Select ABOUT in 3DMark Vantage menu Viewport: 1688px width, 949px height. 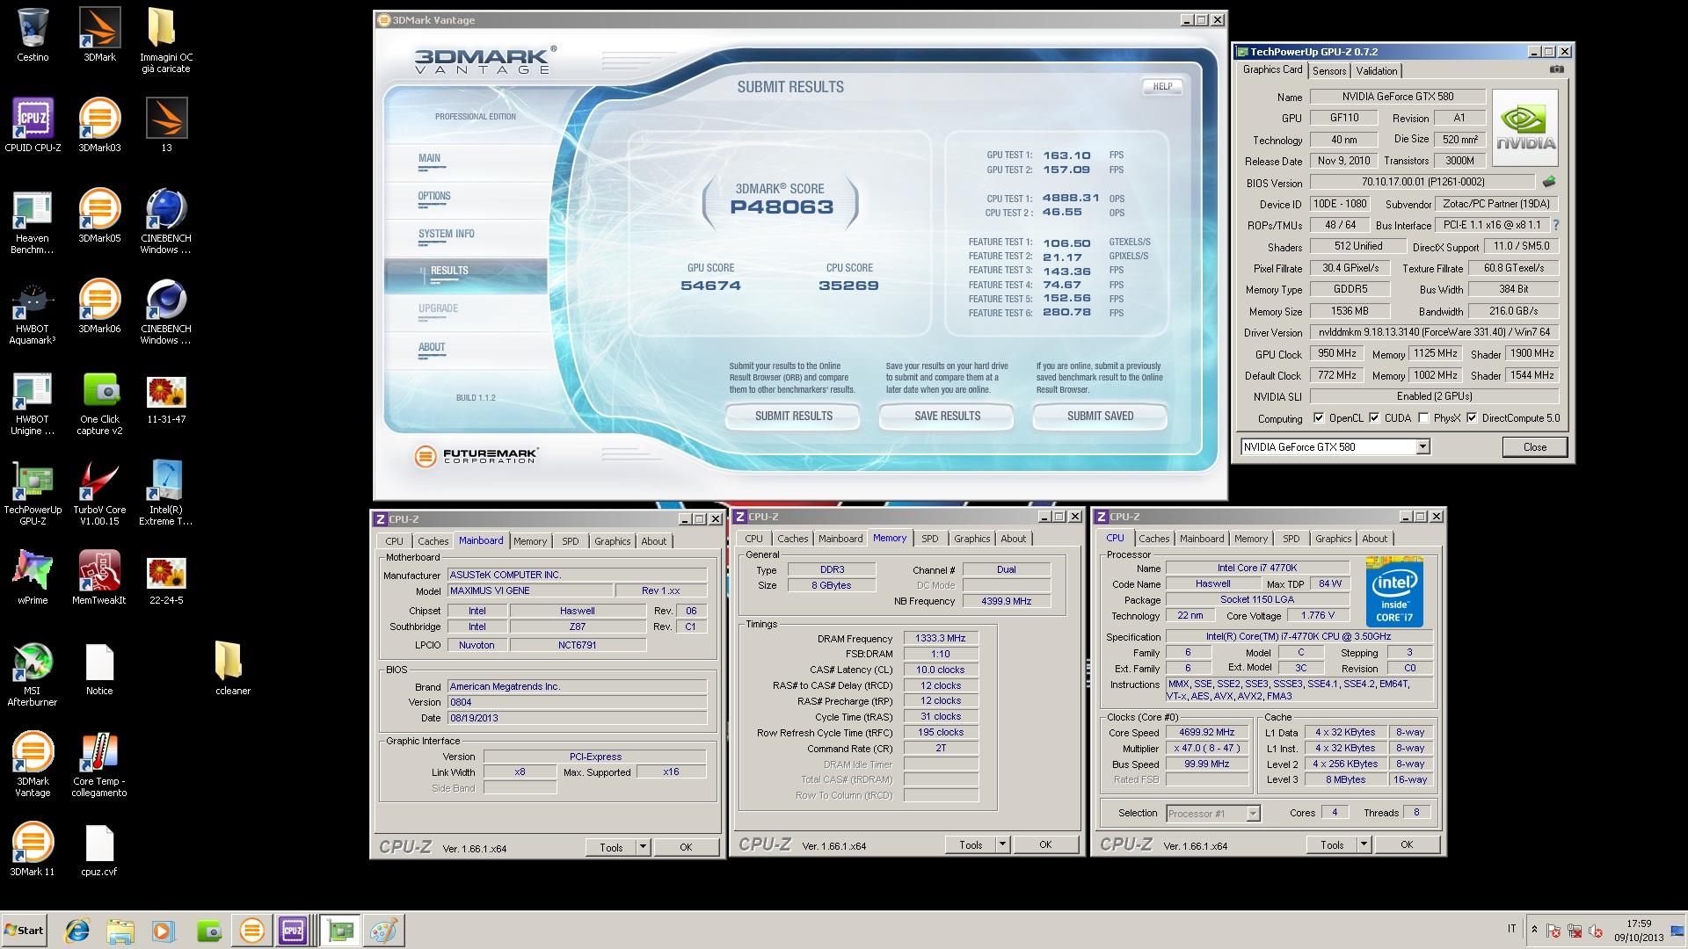[432, 347]
